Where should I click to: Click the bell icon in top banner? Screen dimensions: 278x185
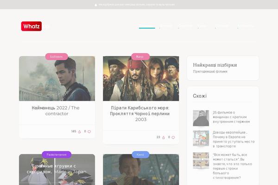[x=96, y=5]
